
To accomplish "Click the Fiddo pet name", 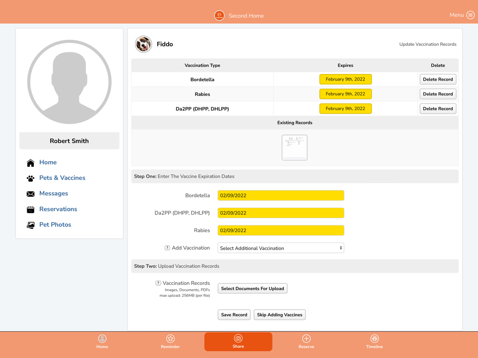I will point(164,44).
